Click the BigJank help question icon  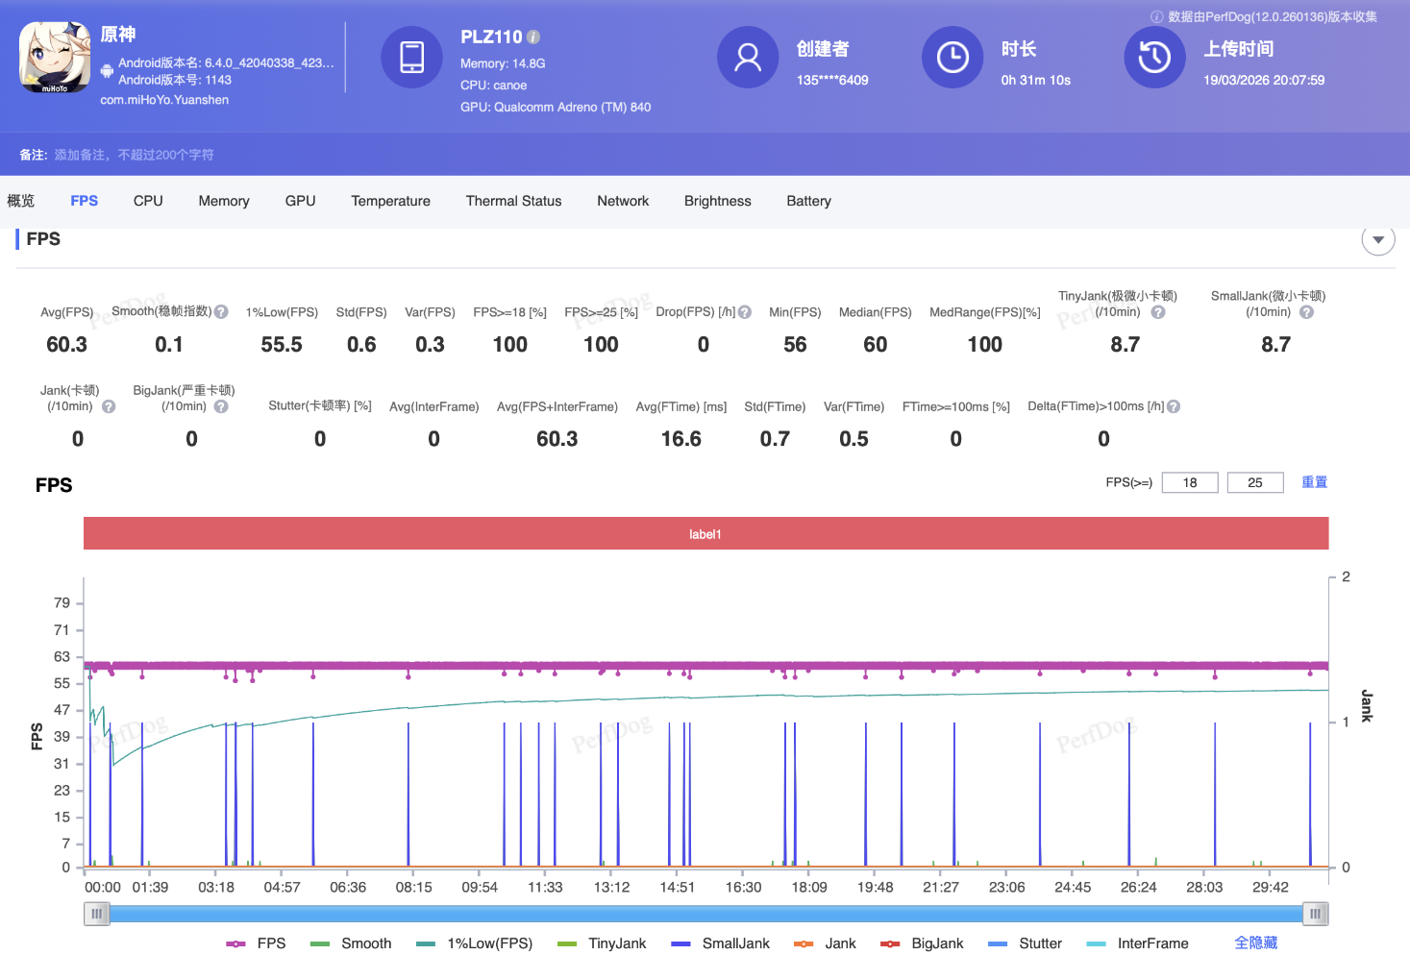pyautogui.click(x=221, y=406)
